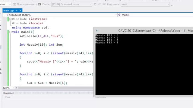The width and height of the screenshot is (193, 108).
Task: Click scroll-left arrow of editor scrollbar
Action: [17, 88]
